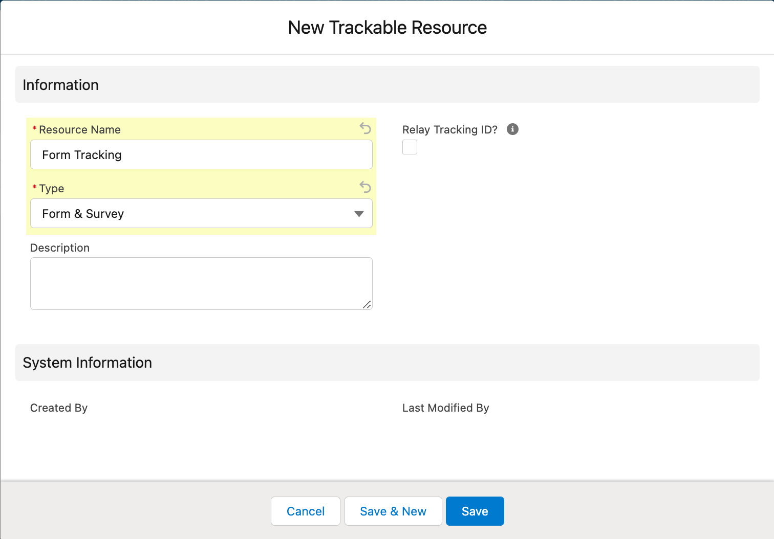Cancel the new trackable resource
Image resolution: width=774 pixels, height=539 pixels.
tap(306, 511)
